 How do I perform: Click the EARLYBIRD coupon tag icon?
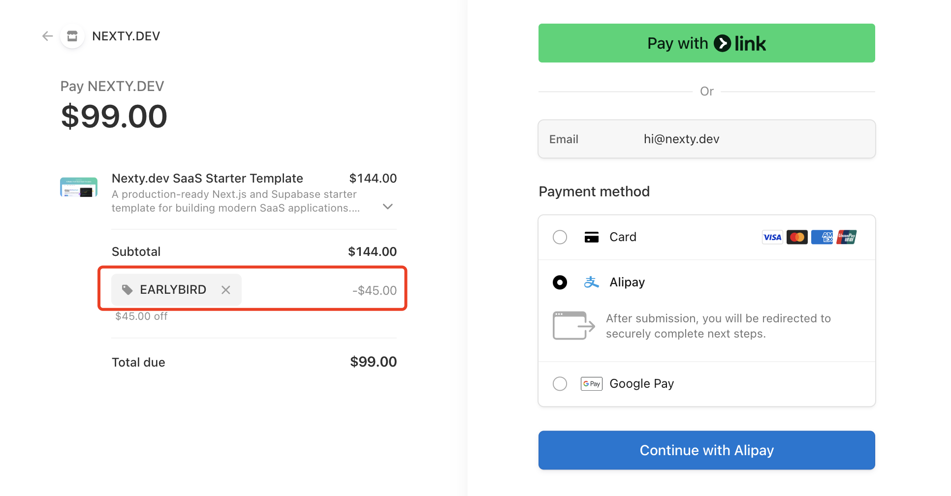[127, 290]
